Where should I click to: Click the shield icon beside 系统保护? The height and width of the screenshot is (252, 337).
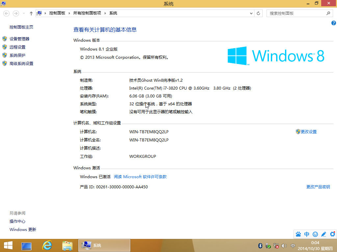coord(5,55)
